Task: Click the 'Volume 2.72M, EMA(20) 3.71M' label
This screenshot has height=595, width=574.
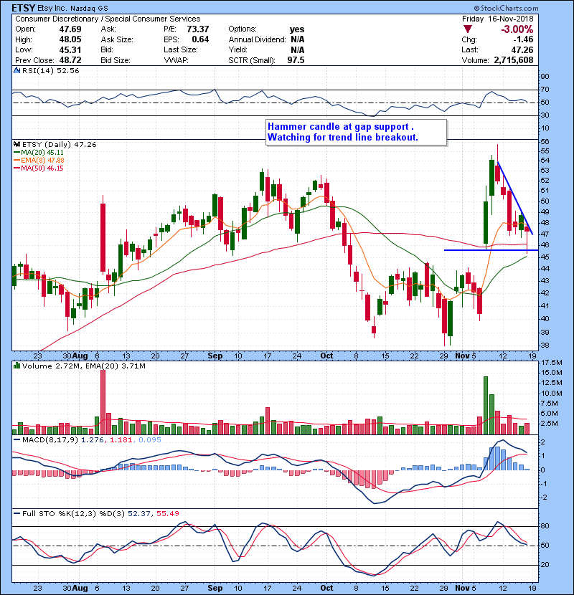Action: pyautogui.click(x=83, y=366)
